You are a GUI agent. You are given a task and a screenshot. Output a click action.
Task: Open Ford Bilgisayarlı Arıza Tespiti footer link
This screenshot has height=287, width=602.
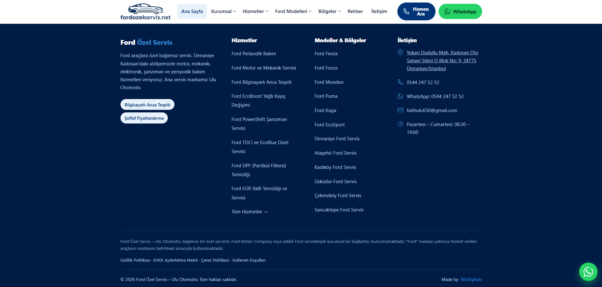point(261,82)
